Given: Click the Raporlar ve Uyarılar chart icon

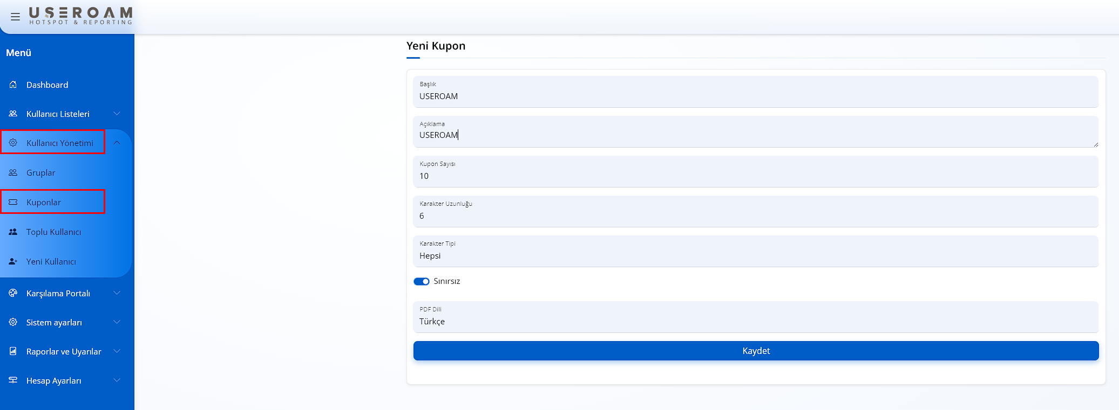Looking at the screenshot, I should (13, 351).
